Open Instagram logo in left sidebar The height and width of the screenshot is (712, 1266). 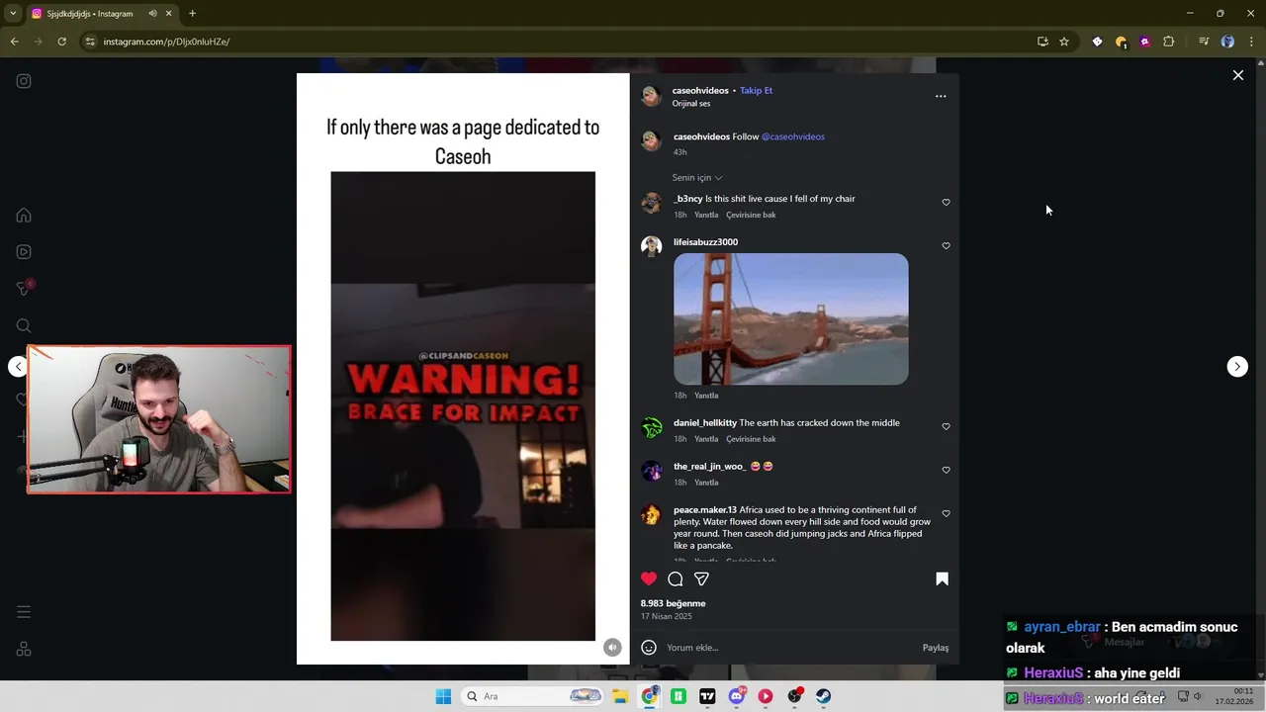[x=24, y=81]
